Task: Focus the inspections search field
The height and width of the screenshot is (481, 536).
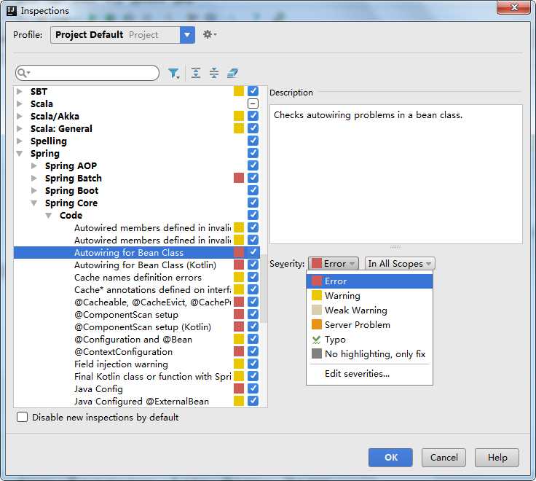Action: pyautogui.click(x=87, y=73)
